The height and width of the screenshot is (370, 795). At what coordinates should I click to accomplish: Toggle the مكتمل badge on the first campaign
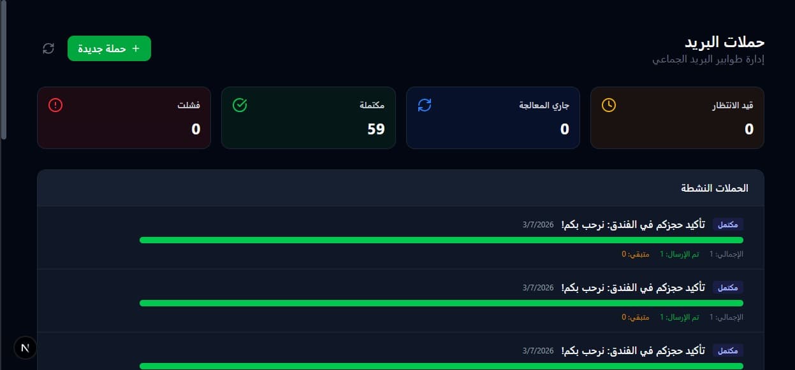[727, 224]
